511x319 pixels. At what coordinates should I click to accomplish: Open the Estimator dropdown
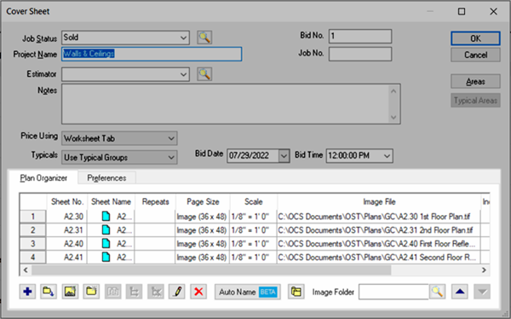(183, 75)
